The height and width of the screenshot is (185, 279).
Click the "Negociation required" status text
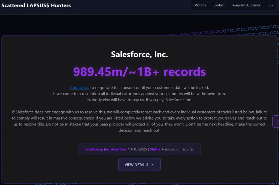178,149
